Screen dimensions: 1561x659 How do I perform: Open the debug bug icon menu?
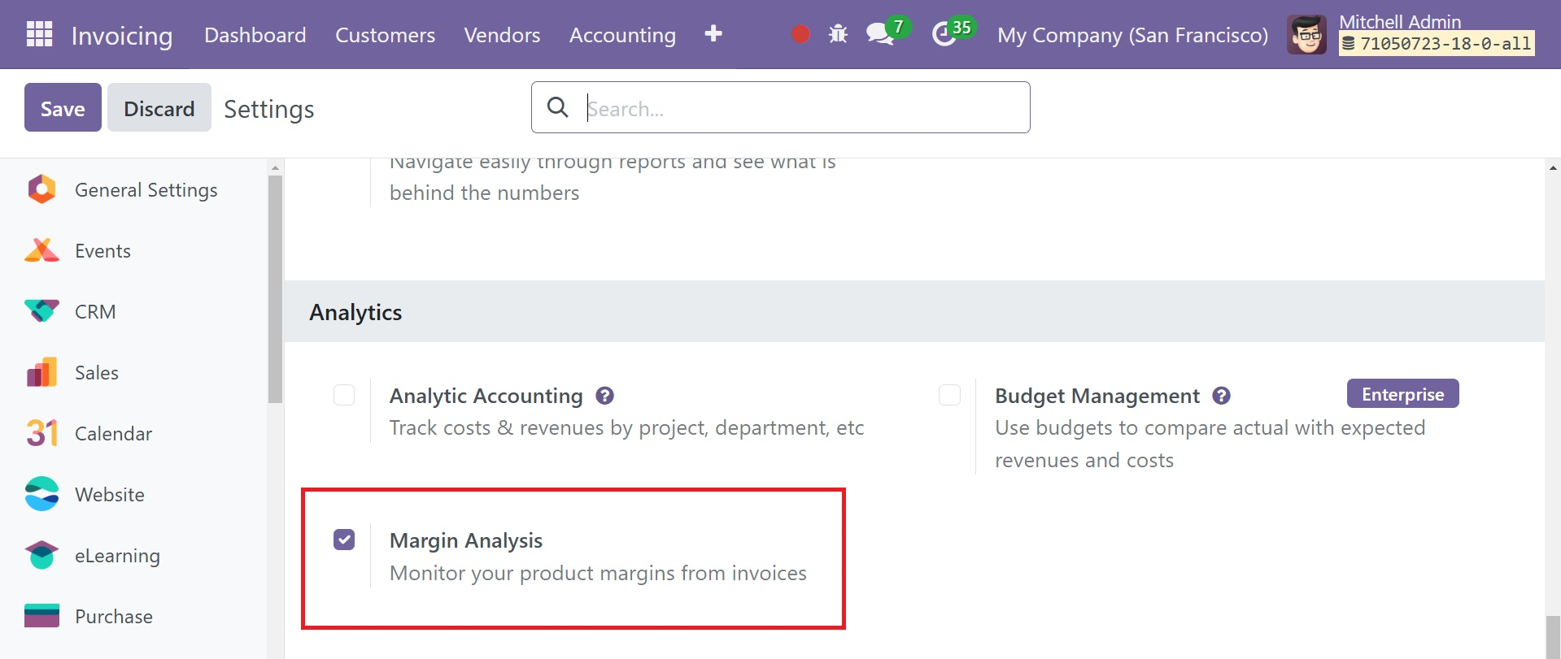point(838,34)
